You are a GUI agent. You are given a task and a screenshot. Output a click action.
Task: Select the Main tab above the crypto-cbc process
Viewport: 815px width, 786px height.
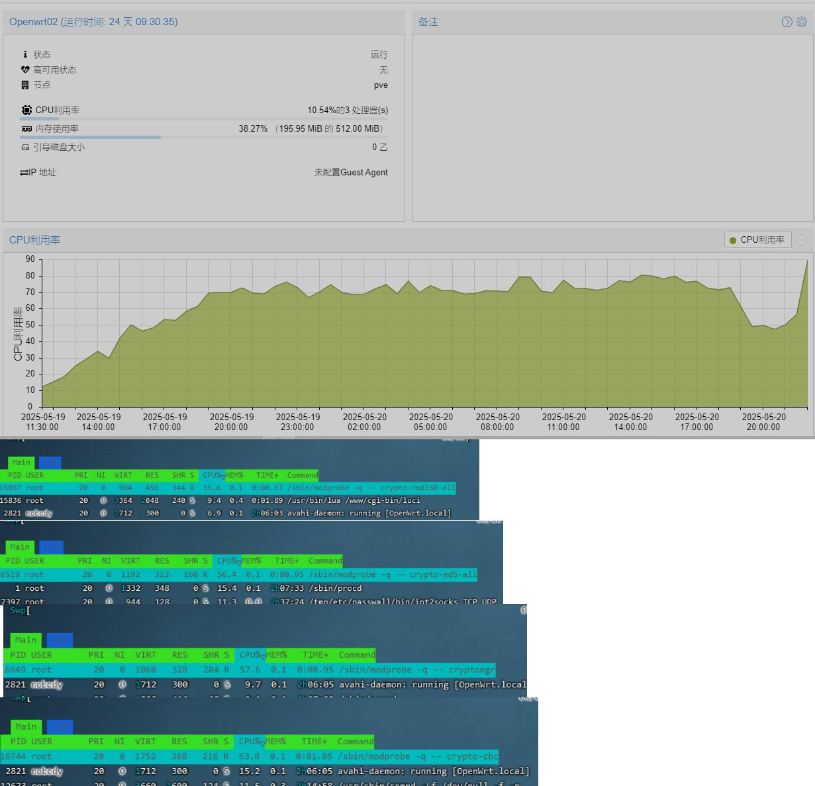26,726
